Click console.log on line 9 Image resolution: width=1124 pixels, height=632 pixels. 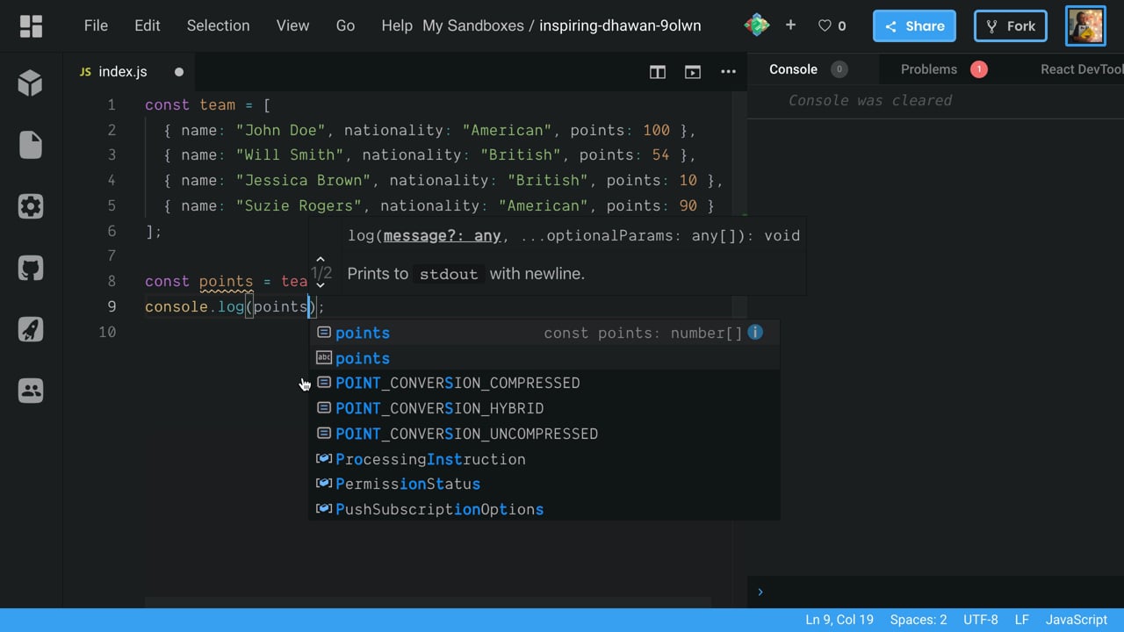click(195, 306)
